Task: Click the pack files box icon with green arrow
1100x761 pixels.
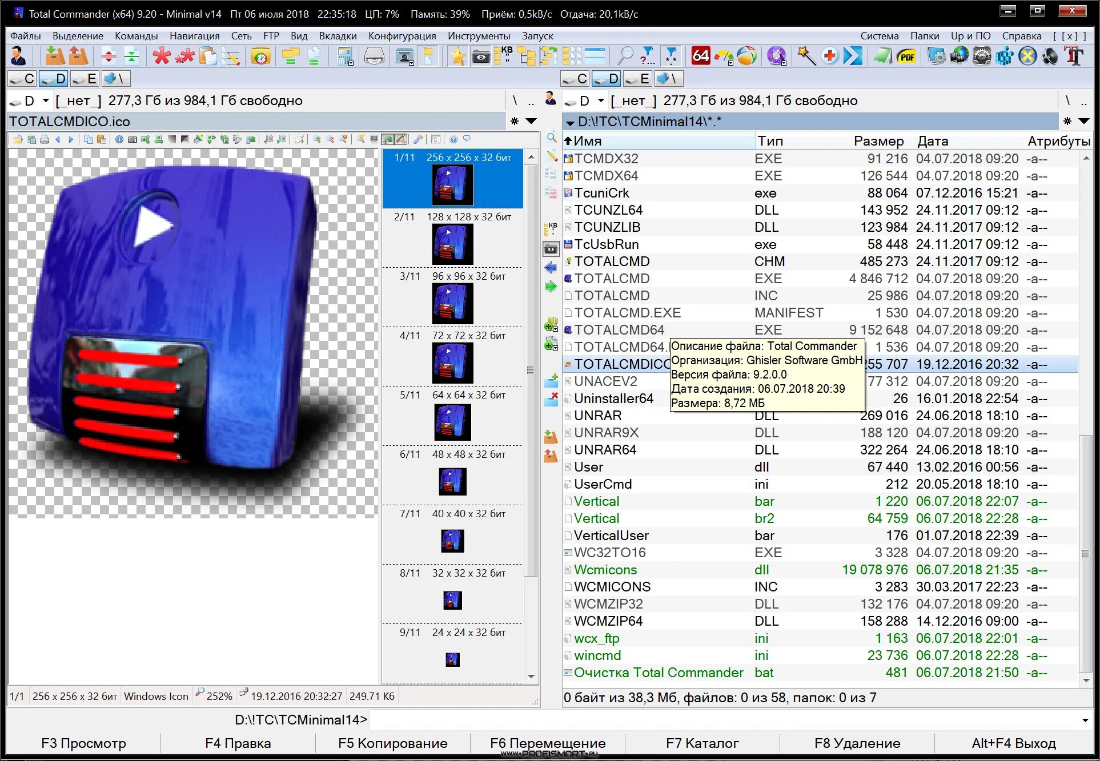Action: tap(55, 56)
